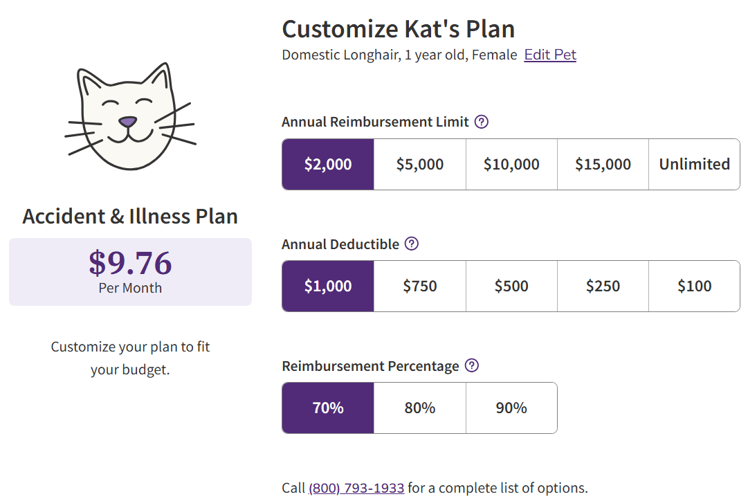The height and width of the screenshot is (501, 748).
Task: Select the $10,000 annual reimbursement limit
Action: [511, 164]
